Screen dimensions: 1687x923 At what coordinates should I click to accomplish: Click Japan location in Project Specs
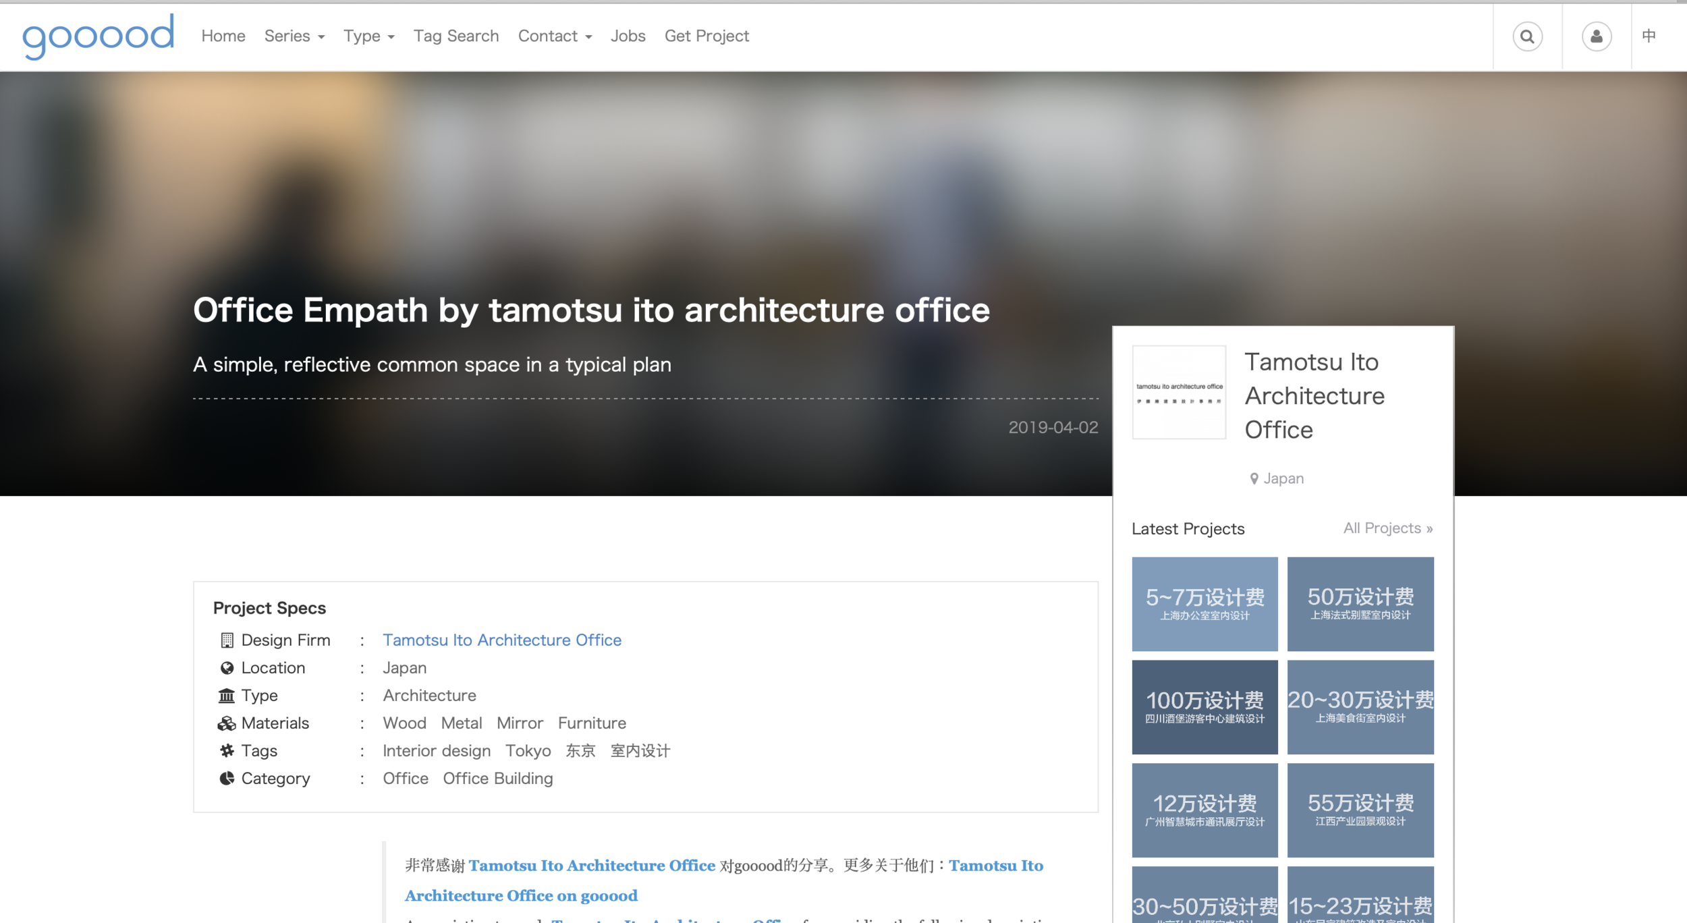click(405, 667)
